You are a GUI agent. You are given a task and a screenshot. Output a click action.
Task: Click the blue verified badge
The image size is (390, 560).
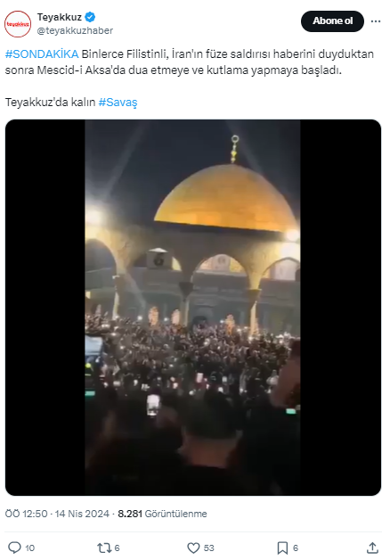pyautogui.click(x=90, y=17)
